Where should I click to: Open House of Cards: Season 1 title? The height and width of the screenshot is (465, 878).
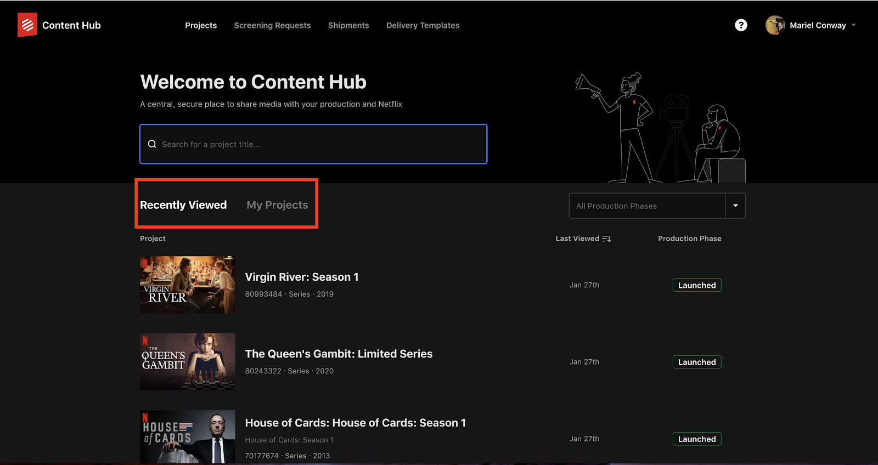pos(356,423)
